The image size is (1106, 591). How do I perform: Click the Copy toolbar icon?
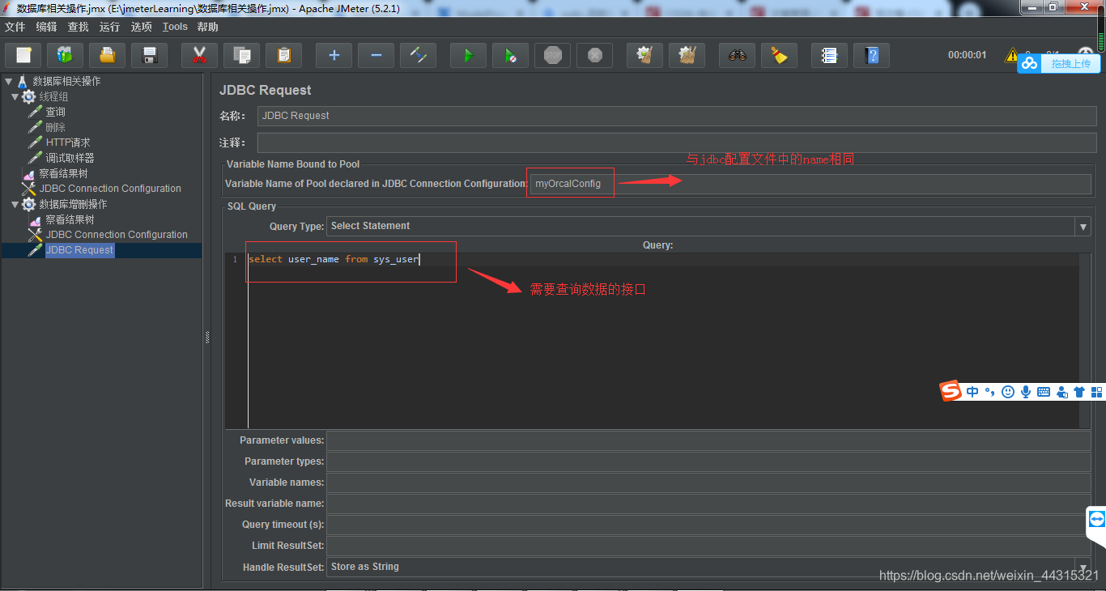(x=241, y=55)
